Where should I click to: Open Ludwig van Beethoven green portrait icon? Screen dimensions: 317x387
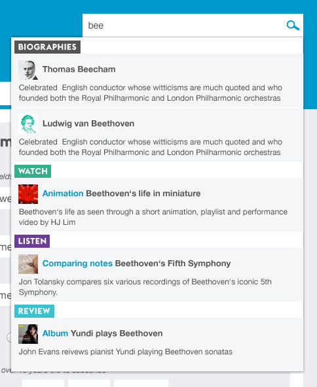[28, 124]
